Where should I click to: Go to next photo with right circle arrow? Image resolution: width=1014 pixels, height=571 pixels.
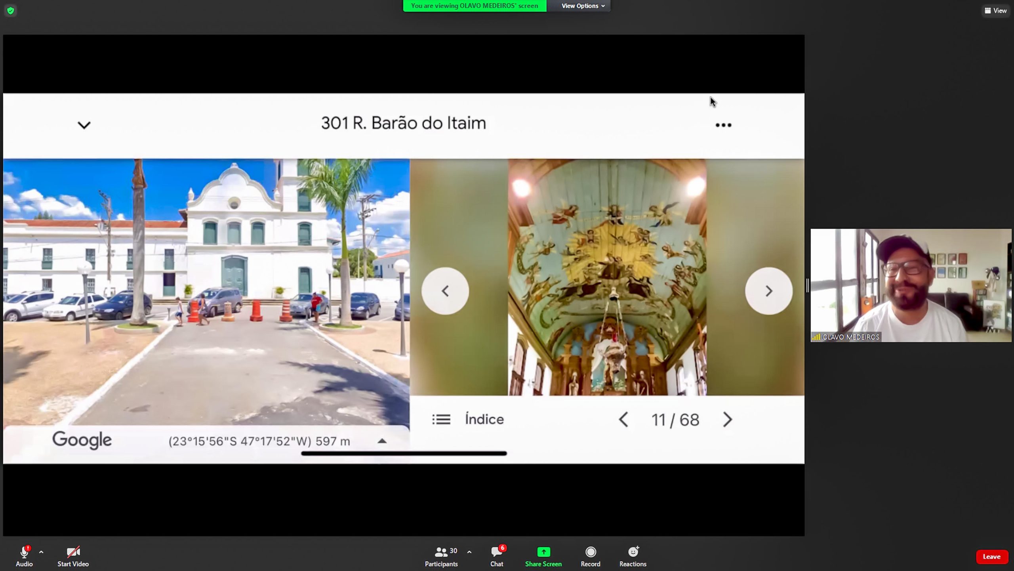(768, 291)
